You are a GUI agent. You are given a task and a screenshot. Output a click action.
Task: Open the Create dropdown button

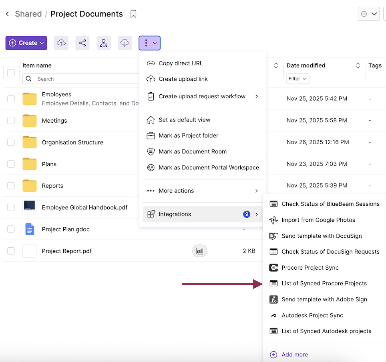[26, 43]
